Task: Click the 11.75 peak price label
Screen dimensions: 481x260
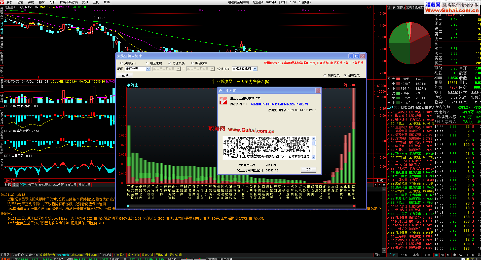Action: (101, 18)
